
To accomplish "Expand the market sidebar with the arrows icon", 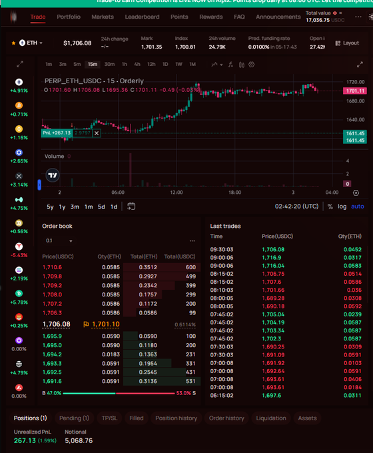I will 19,65.
